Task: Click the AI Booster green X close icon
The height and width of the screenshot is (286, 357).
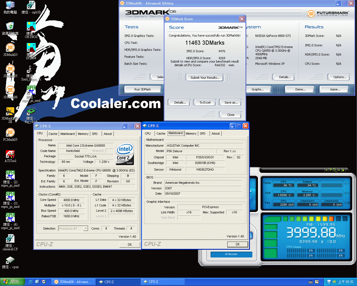Action: pos(343,170)
